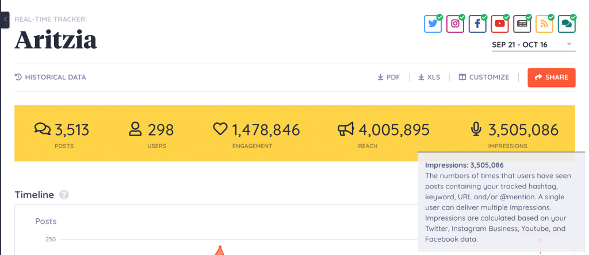Click the Impressions microphone icon
This screenshot has width=589, height=255.
click(x=476, y=129)
